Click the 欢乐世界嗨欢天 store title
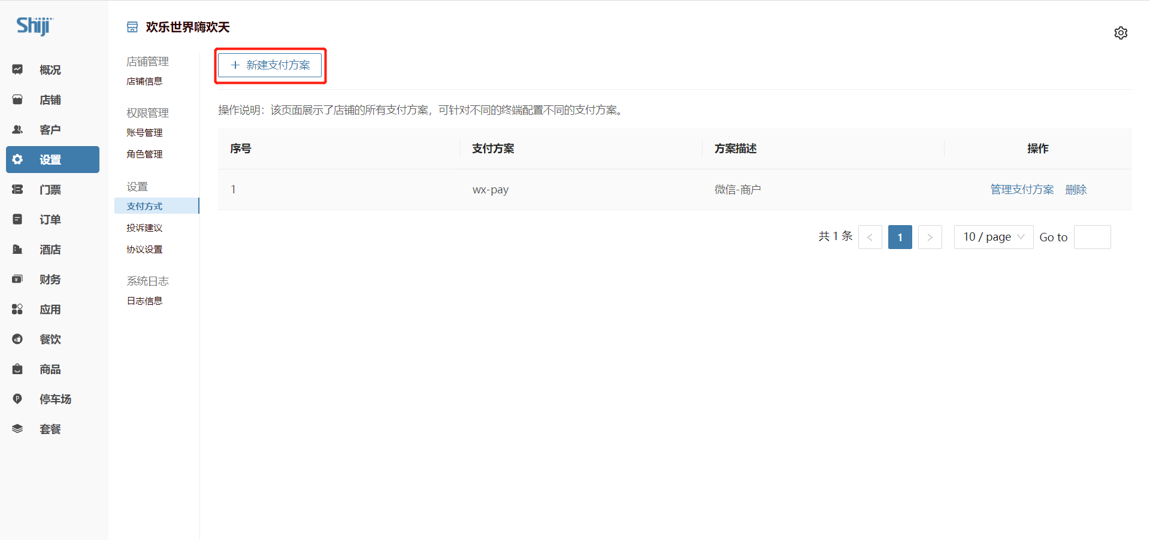 (187, 27)
